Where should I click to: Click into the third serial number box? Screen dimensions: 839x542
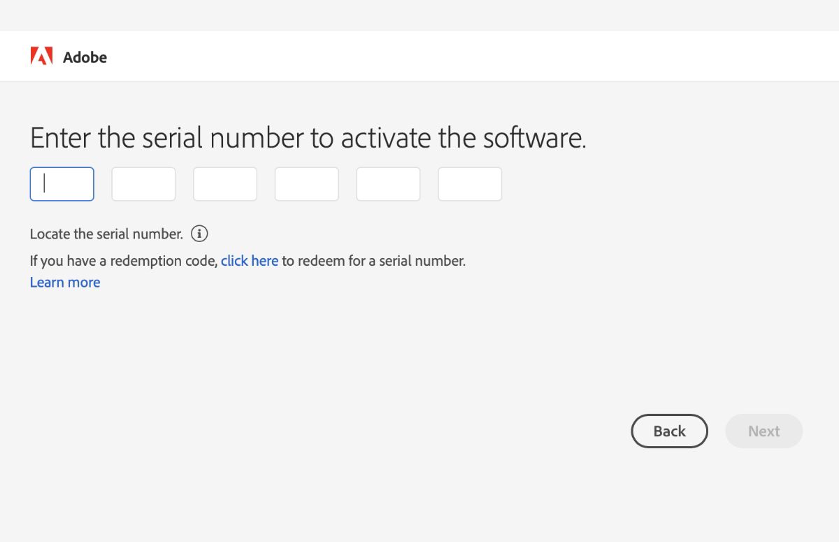[x=225, y=184]
